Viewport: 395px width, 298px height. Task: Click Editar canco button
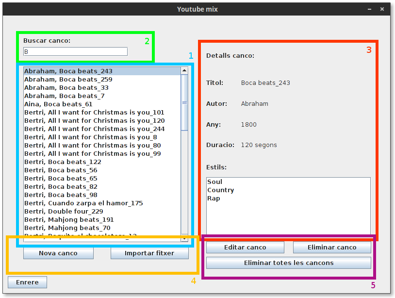[245, 248]
